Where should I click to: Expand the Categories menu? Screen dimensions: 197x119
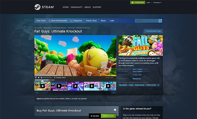pos(76,21)
